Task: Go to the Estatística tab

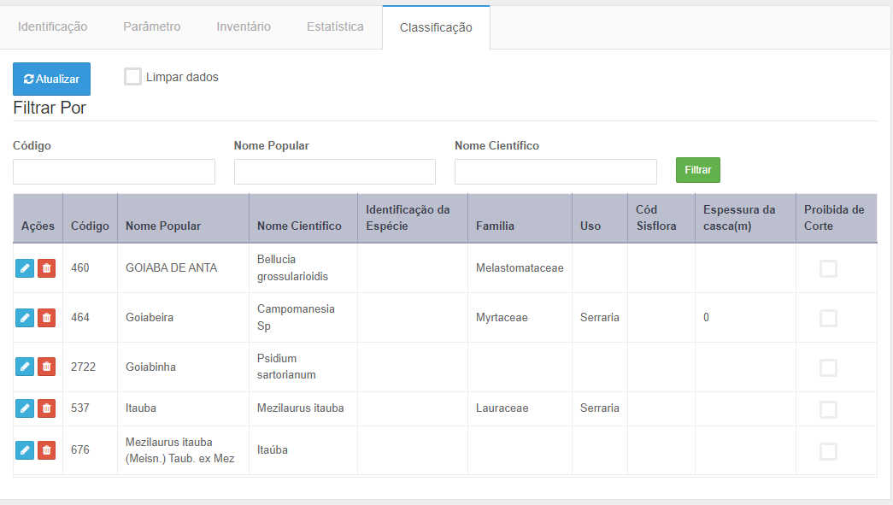Action: pyautogui.click(x=335, y=26)
